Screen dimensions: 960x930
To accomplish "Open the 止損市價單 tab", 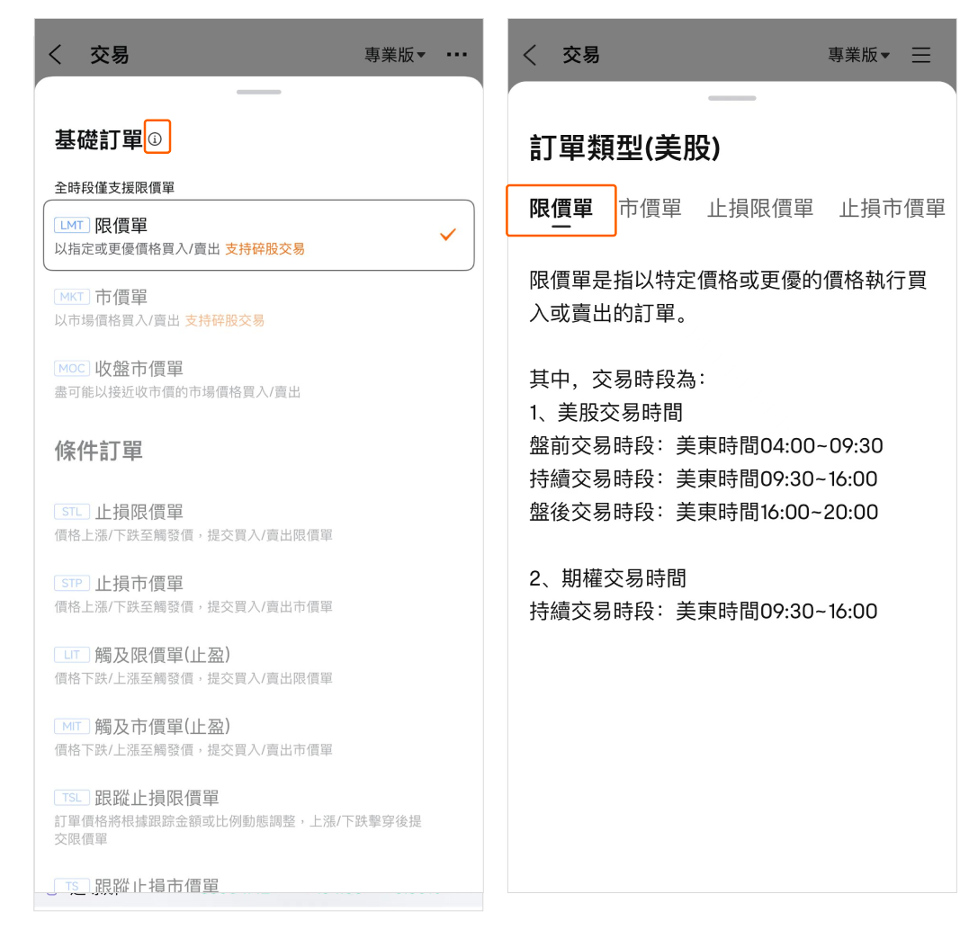I will (892, 209).
